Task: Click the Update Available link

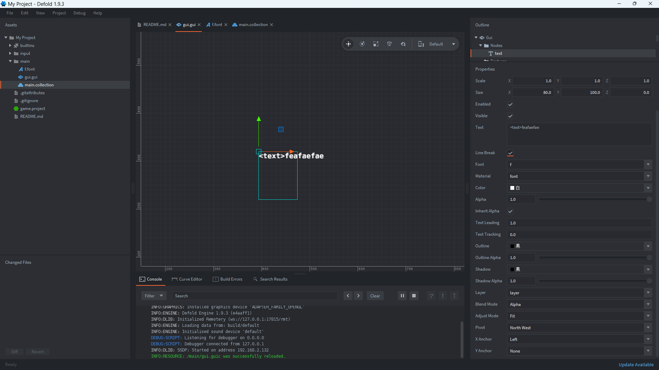Action: pyautogui.click(x=636, y=365)
